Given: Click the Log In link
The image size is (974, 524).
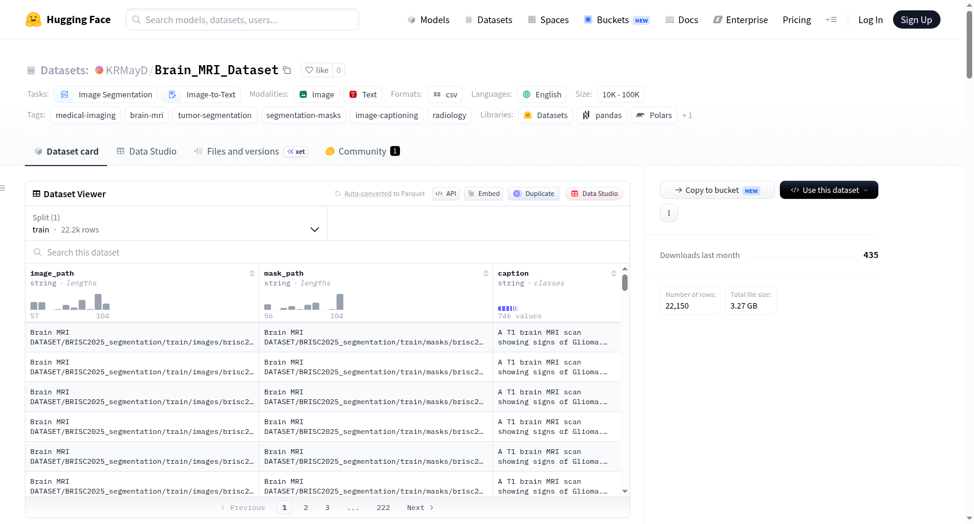Looking at the screenshot, I should click(x=871, y=19).
